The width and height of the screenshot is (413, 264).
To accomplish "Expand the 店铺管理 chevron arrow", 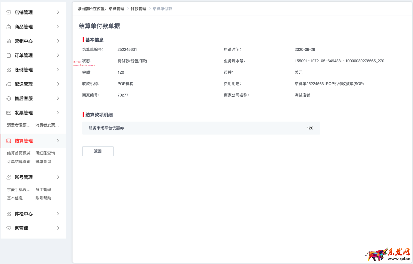I will coord(58,12).
